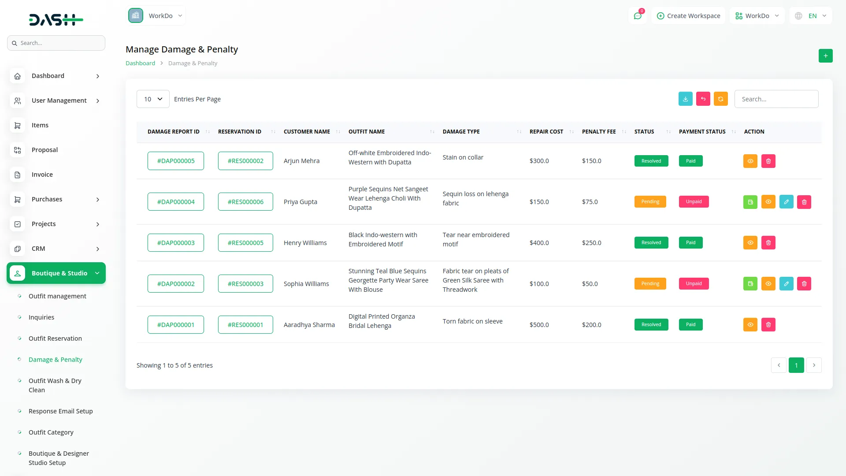
Task: Edit damage report #DAP000004
Action: pos(787,202)
